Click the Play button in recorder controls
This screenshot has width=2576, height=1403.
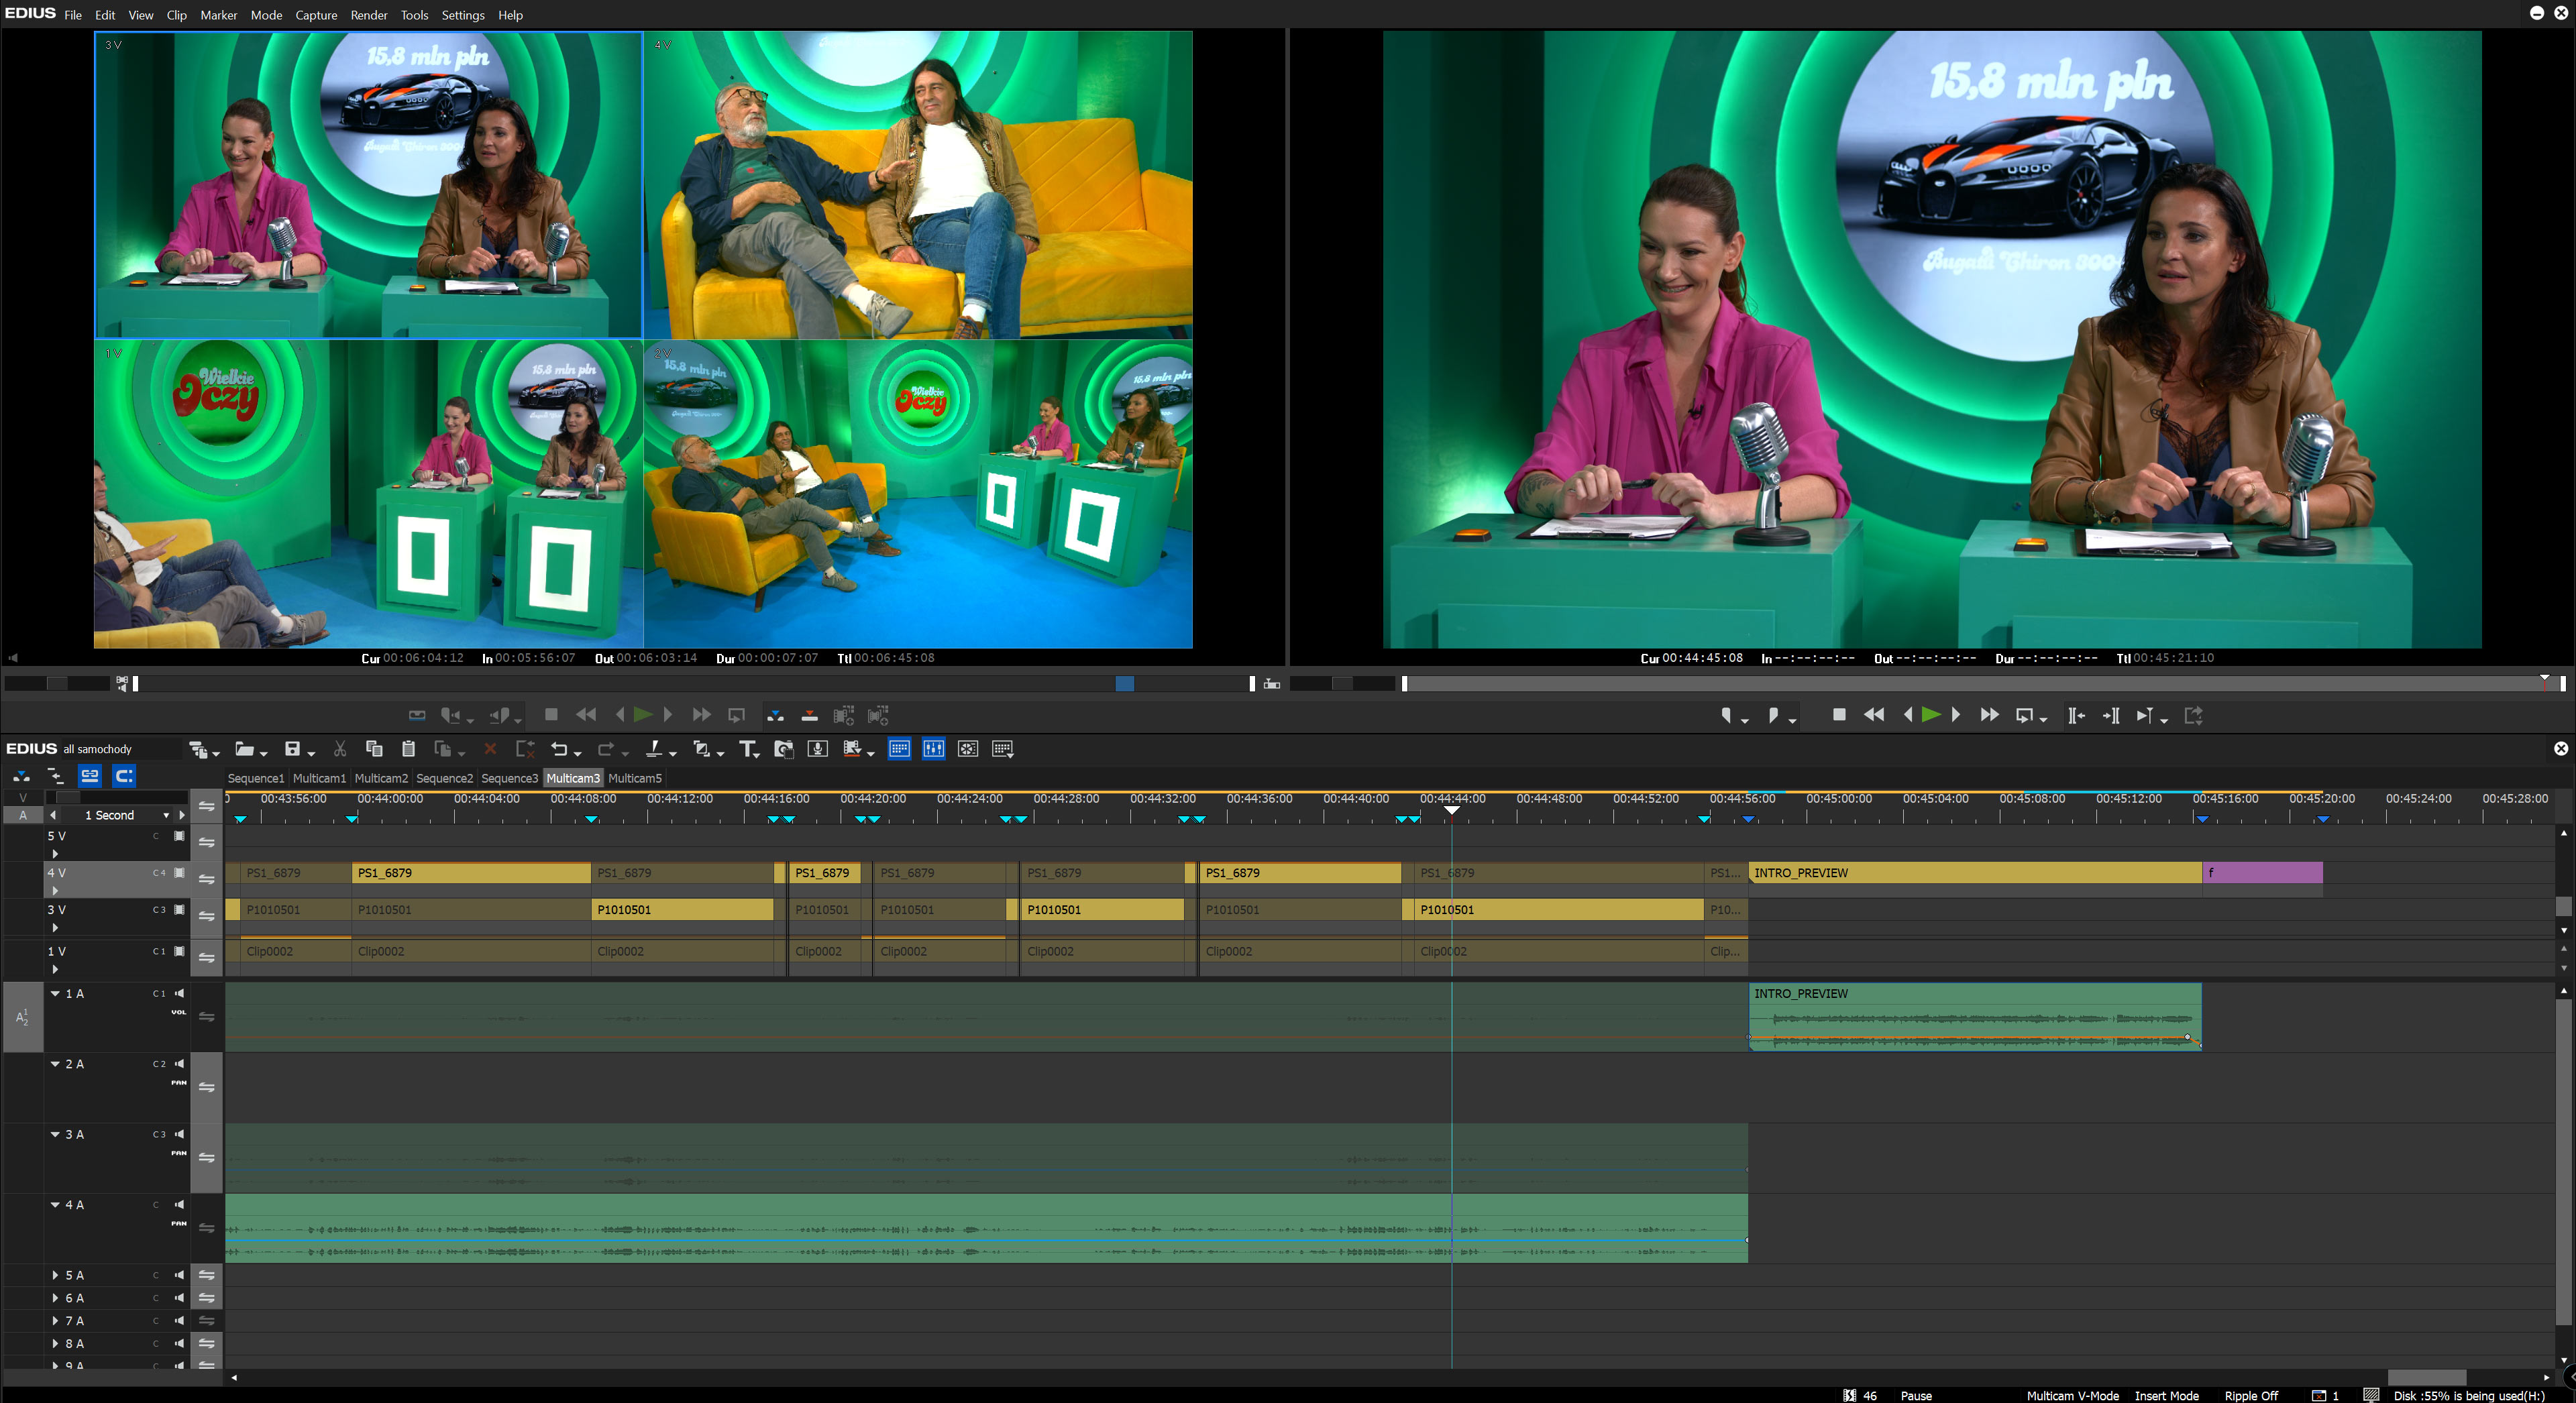1930,715
